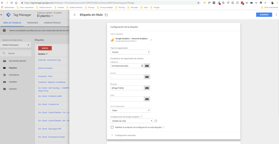Click the Descripción general sidebar icon
Image resolution: width=279 pixels, height=144 pixels.
[4, 61]
